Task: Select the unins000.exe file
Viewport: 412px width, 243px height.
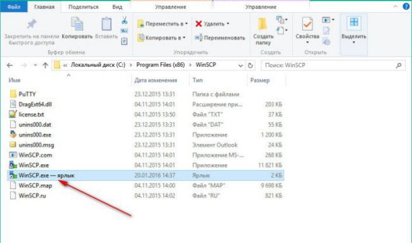Action: click(35, 135)
